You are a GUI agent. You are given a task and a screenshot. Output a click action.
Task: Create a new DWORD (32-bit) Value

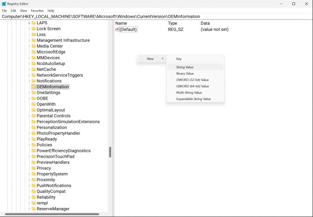(x=196, y=80)
